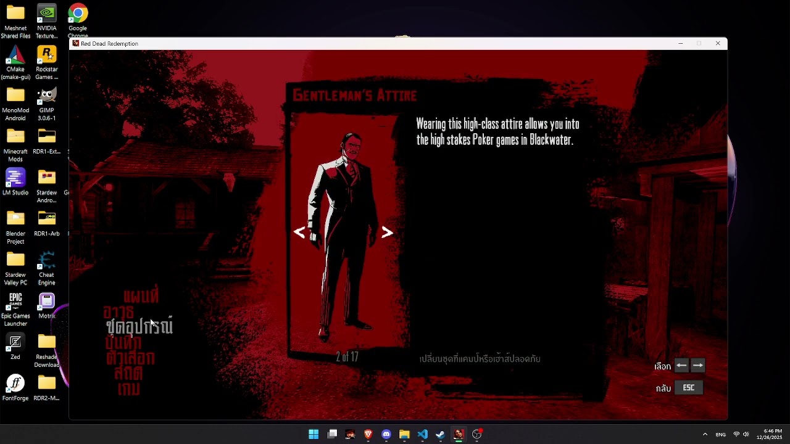Viewport: 790px width, 444px height.
Task: Open the เกม (Game) menu entry
Action: 128,389
